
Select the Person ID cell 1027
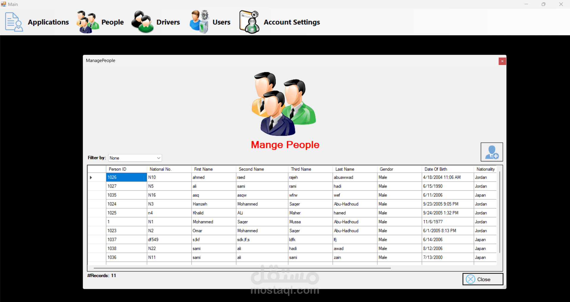point(127,186)
